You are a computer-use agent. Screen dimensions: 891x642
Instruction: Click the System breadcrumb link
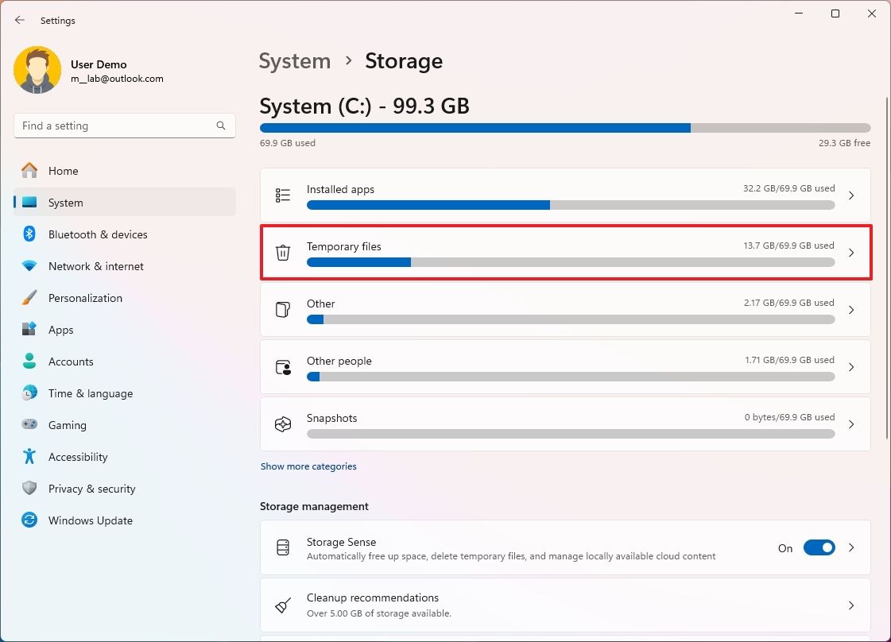point(295,60)
